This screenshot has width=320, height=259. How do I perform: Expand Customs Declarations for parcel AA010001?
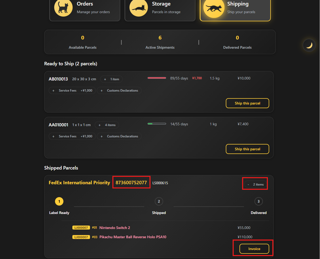119,136
